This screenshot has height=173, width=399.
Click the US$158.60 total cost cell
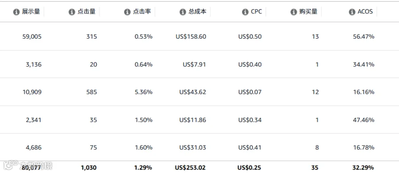click(191, 37)
